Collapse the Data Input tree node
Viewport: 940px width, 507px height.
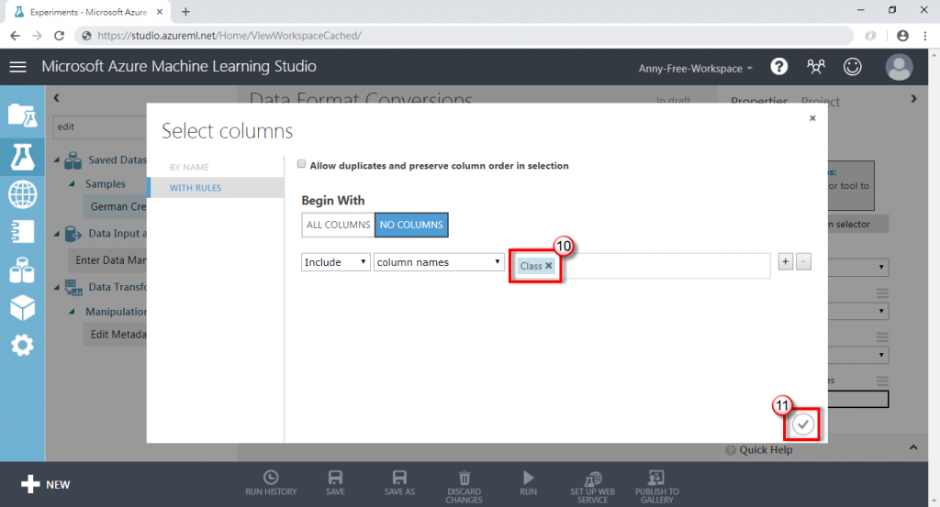[x=57, y=234]
